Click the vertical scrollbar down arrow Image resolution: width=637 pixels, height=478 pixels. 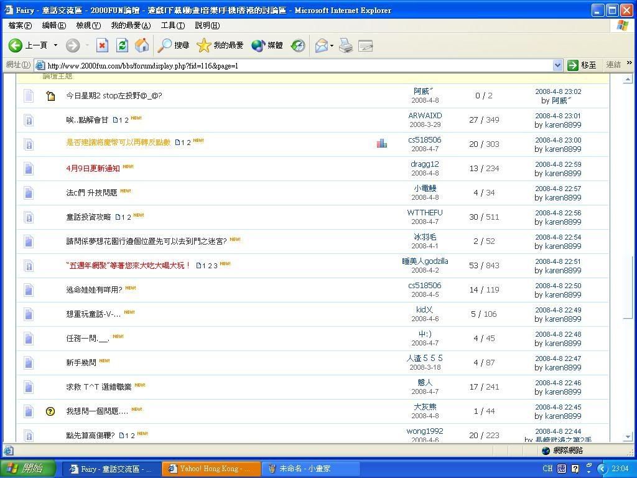pyautogui.click(x=628, y=437)
